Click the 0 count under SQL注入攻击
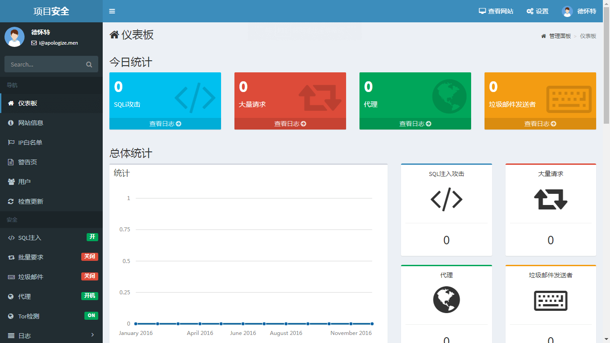The height and width of the screenshot is (343, 610). coord(447,240)
